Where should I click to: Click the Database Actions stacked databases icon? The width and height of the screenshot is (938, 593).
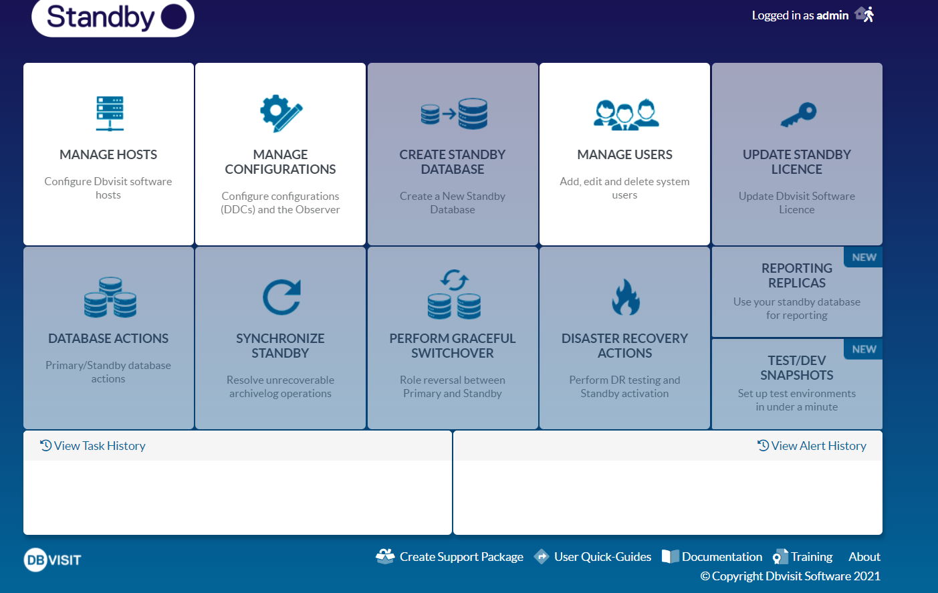click(110, 297)
